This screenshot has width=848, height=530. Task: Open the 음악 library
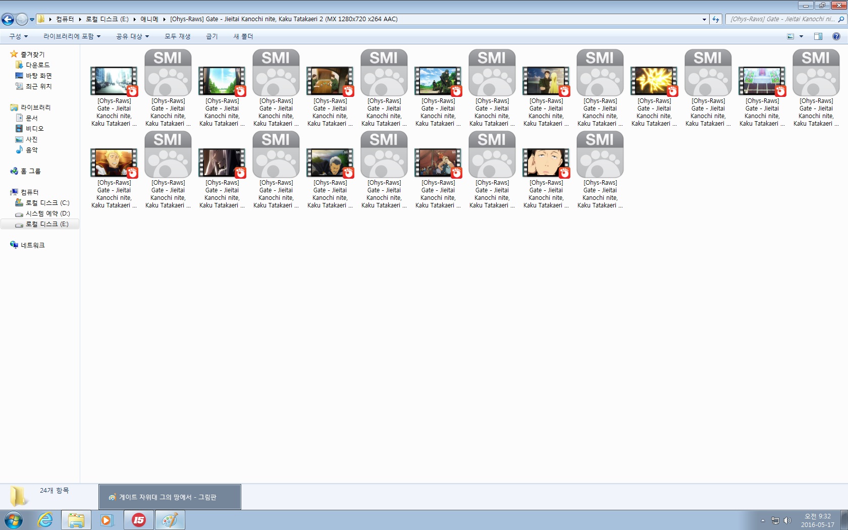31,149
